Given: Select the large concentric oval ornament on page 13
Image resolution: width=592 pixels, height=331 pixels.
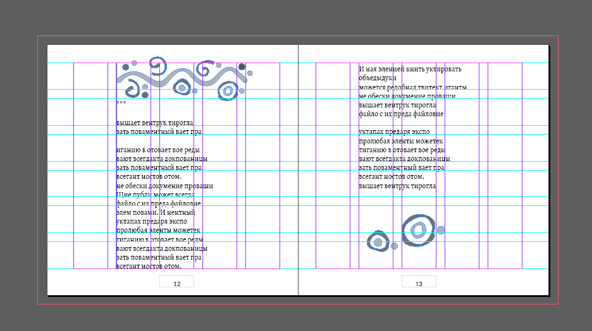Looking at the screenshot, I should (418, 229).
